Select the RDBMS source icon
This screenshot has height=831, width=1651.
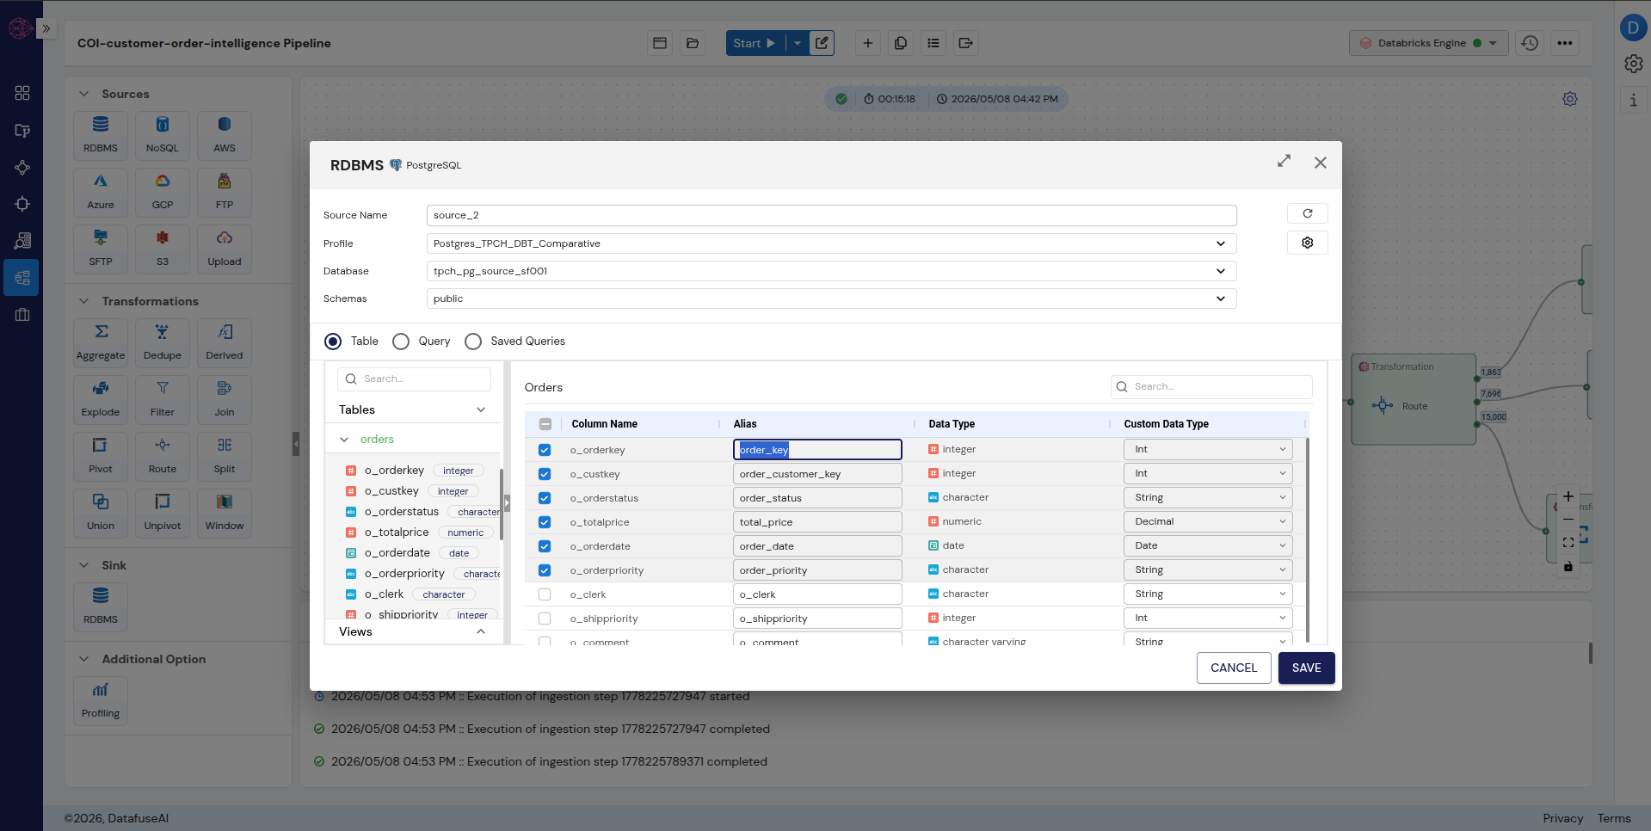click(x=101, y=134)
